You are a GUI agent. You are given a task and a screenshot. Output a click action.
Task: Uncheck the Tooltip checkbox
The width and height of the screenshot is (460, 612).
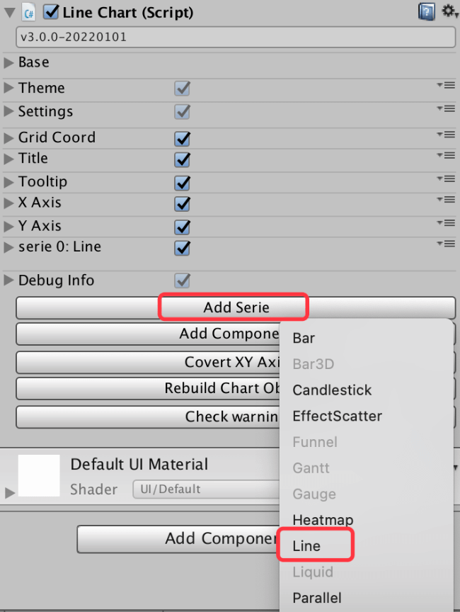pyautogui.click(x=183, y=183)
